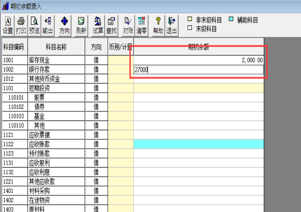Click the 预付账款 balance cell
301x212 pixels.
point(199,154)
